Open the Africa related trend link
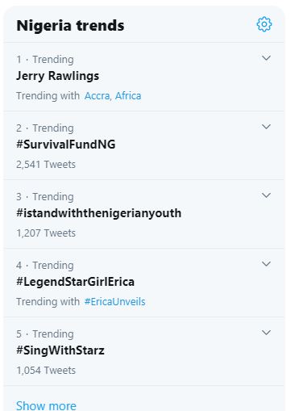 click(128, 96)
